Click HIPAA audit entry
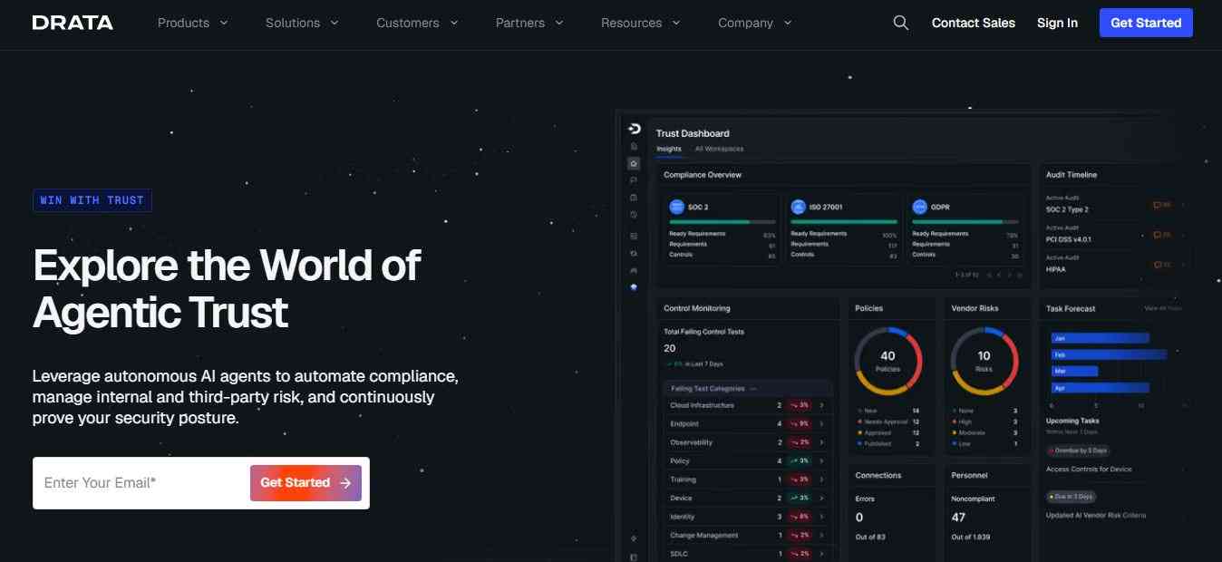The width and height of the screenshot is (1222, 562). (1056, 269)
